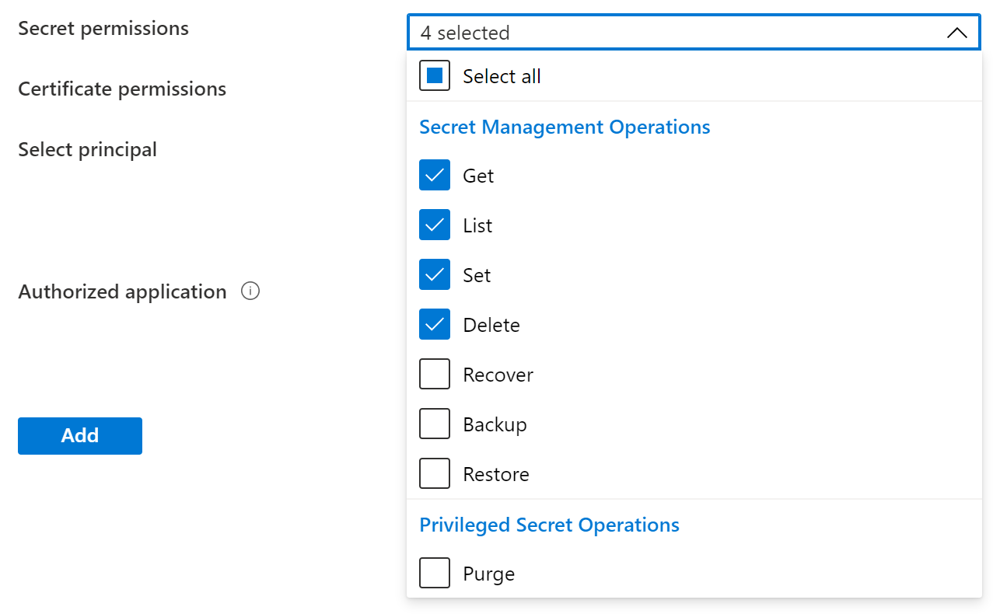Image resolution: width=993 pixels, height=614 pixels.
Task: Enable the Backup permission
Action: coord(434,424)
